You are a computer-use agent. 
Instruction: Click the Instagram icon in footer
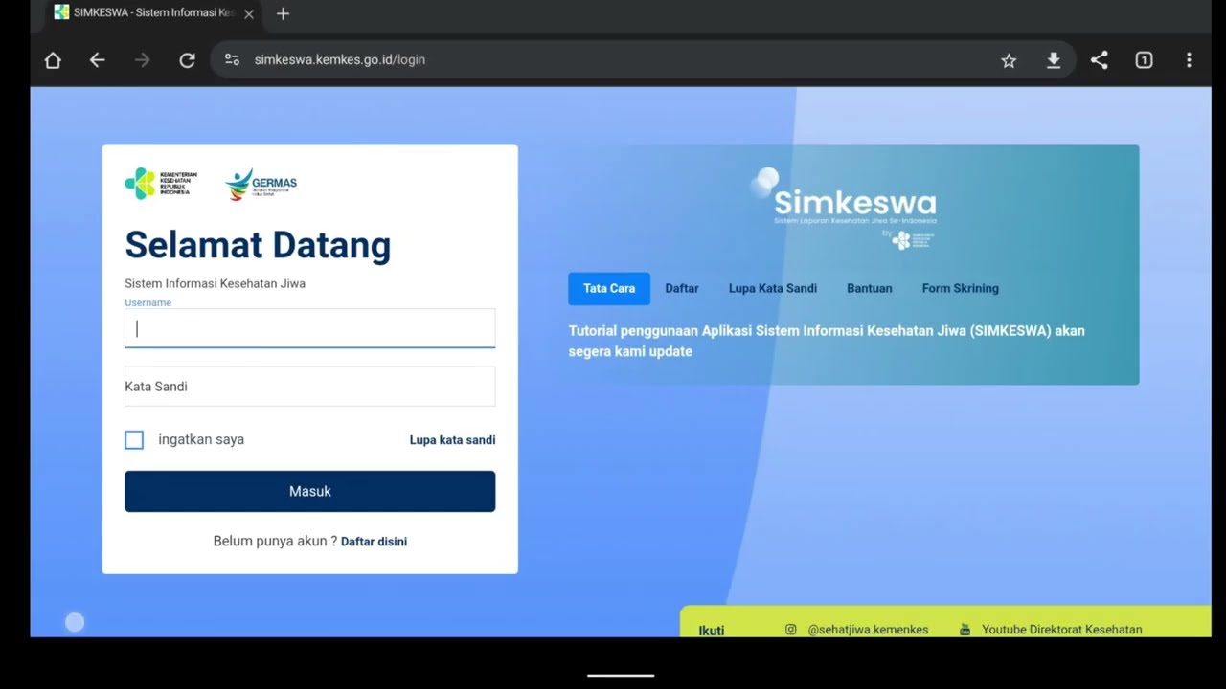[x=791, y=630]
